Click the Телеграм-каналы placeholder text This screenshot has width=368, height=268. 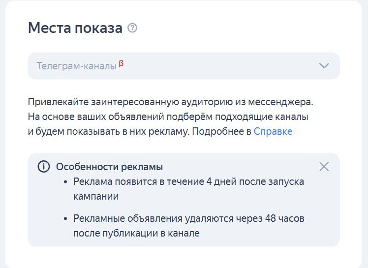coord(76,65)
